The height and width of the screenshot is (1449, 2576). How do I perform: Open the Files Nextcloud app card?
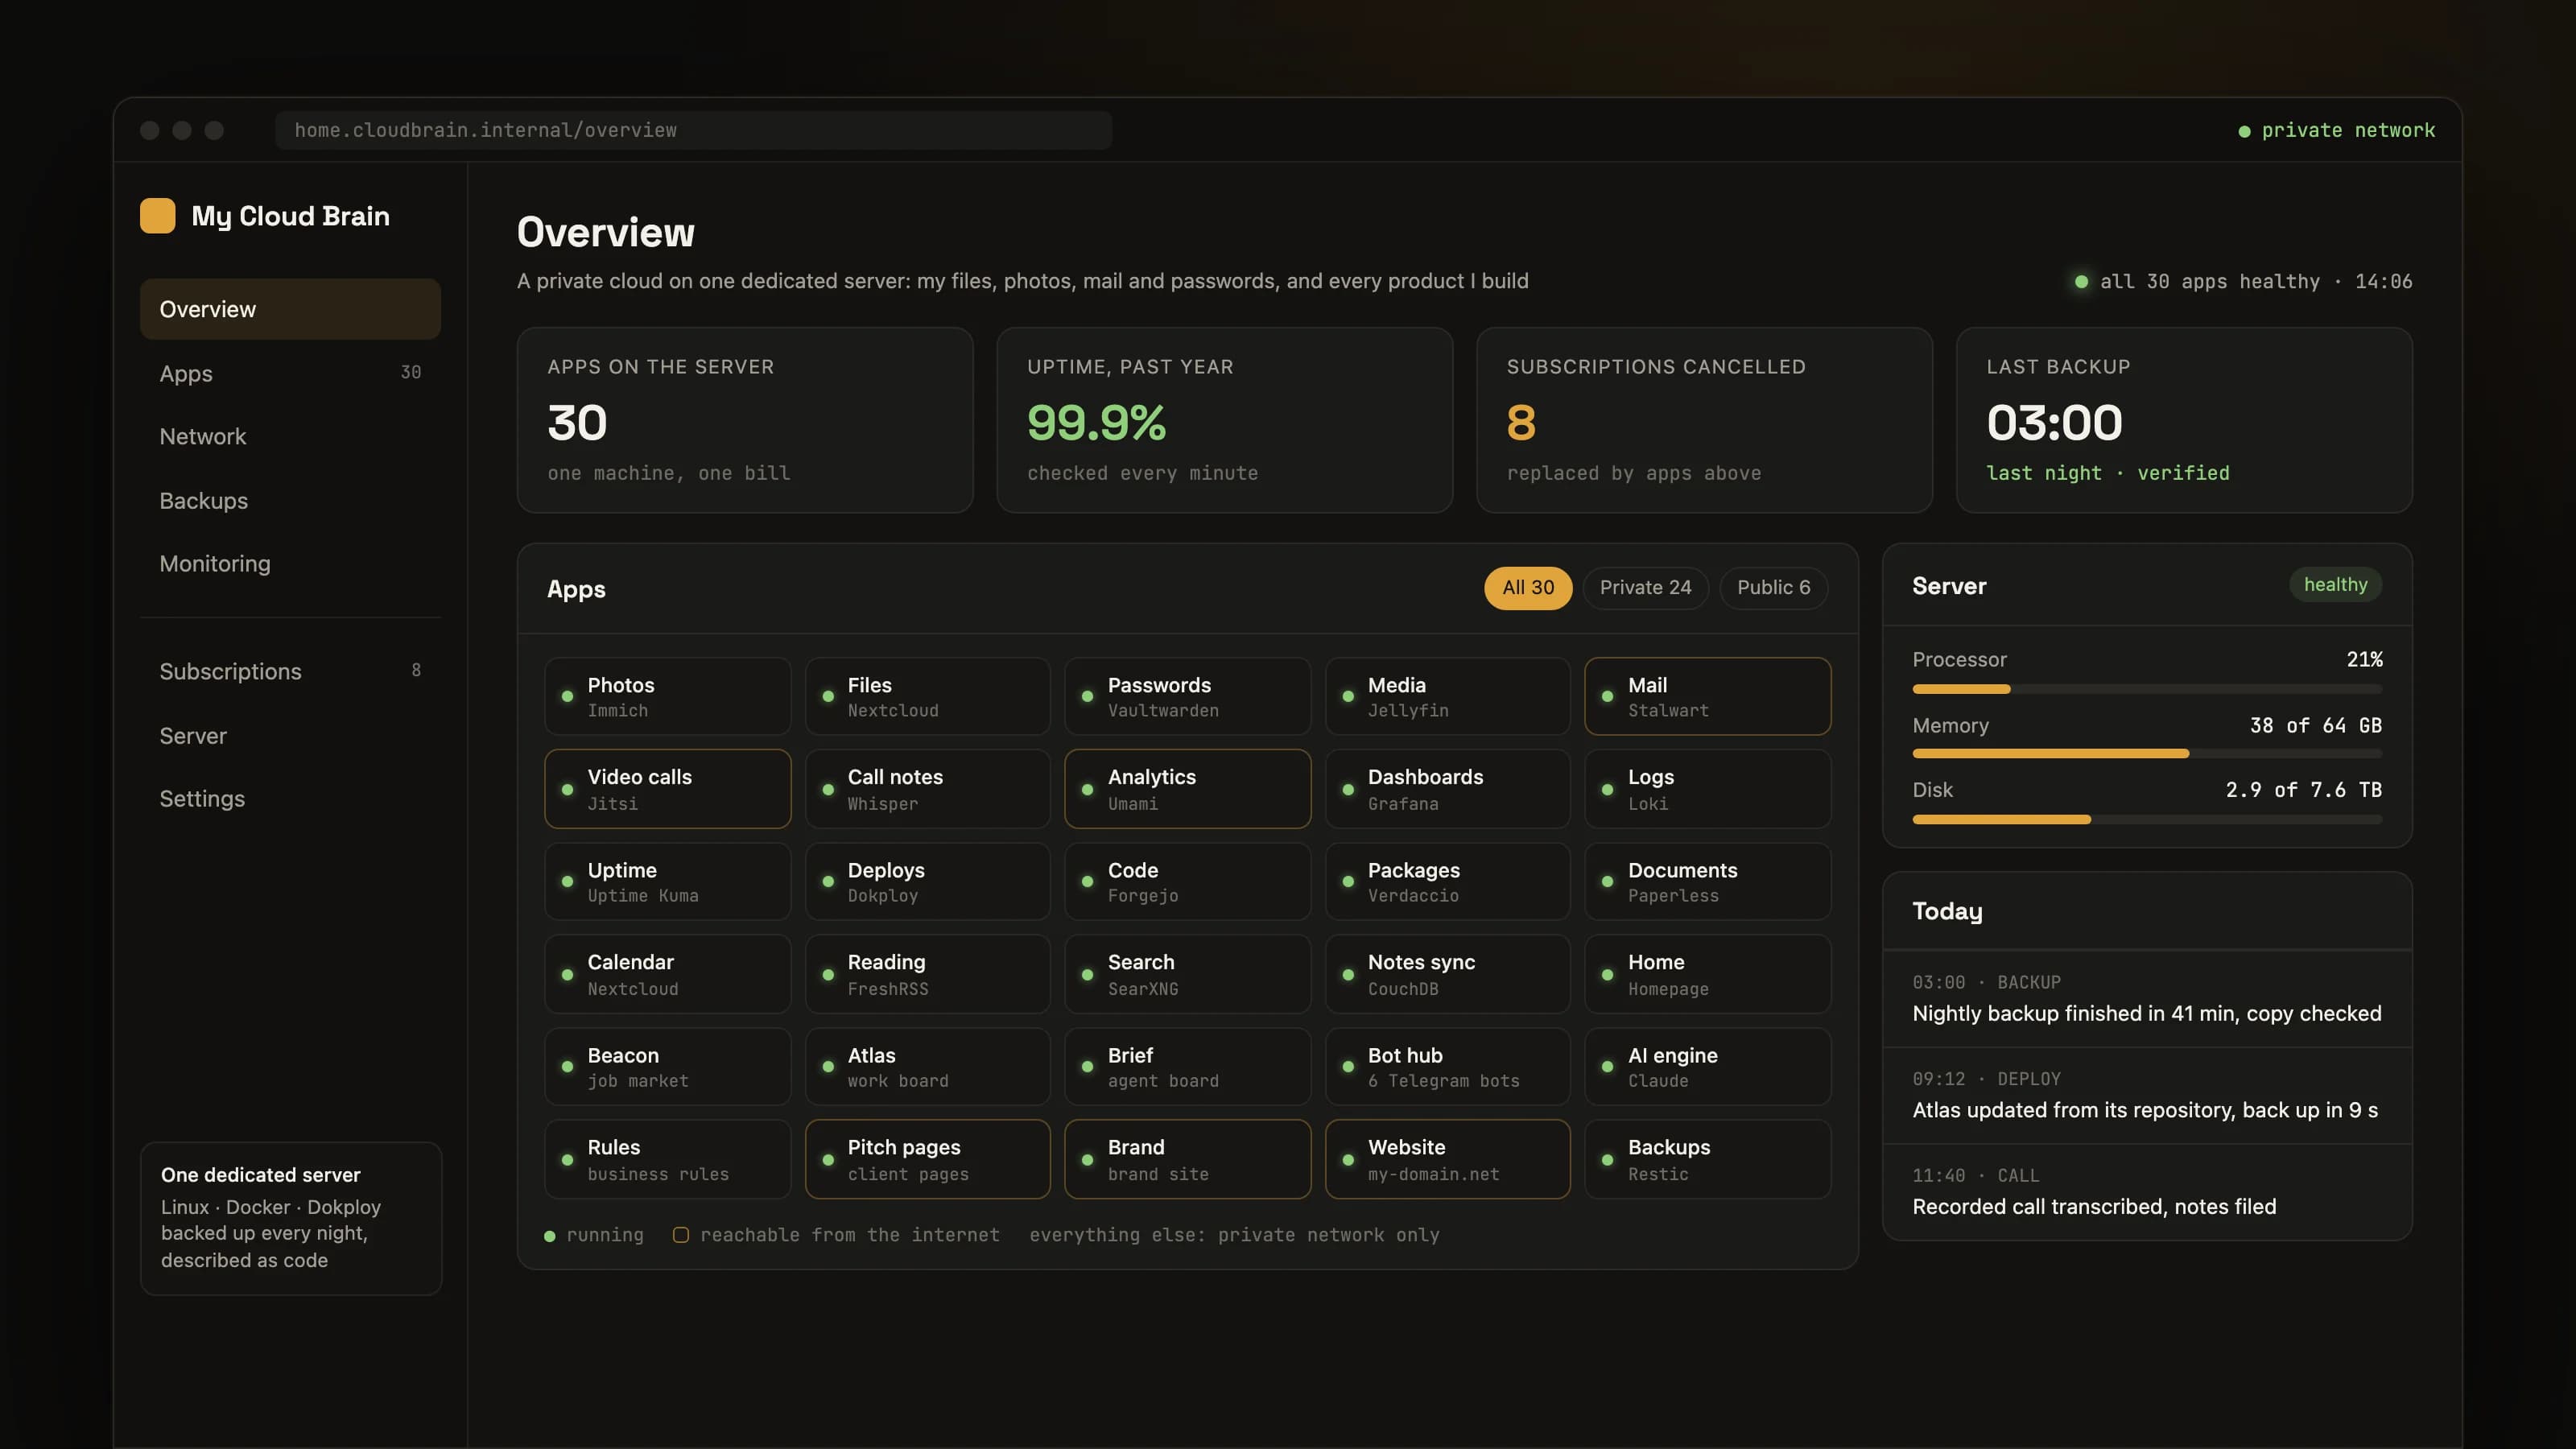tap(927, 696)
